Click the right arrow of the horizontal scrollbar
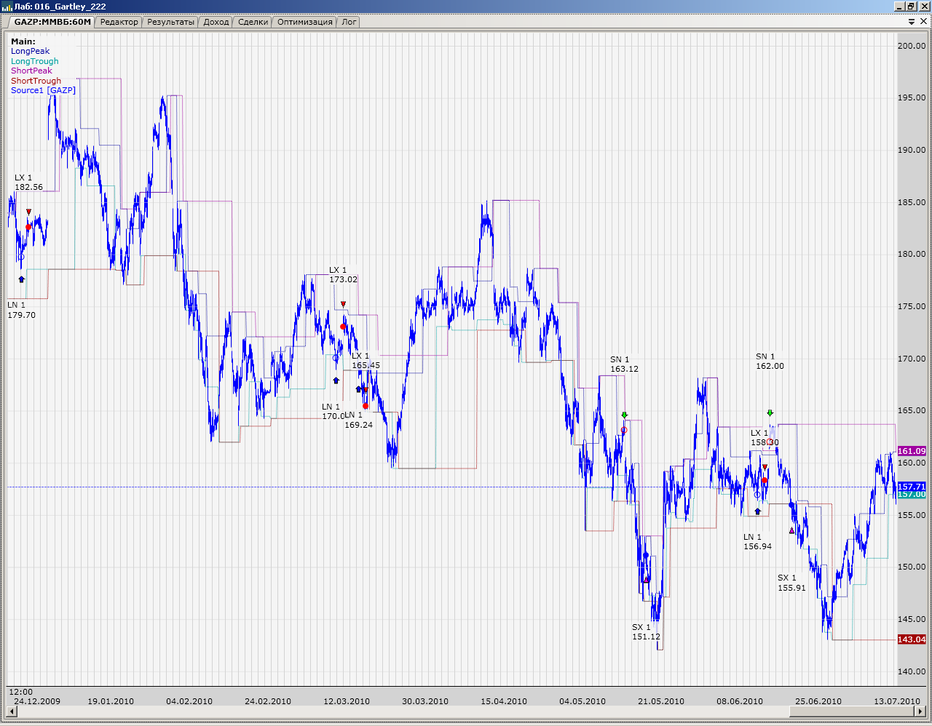Viewport: 932px width, 726px height. pos(921,711)
